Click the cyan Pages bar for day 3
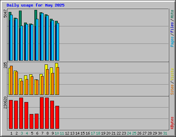The width and height of the screenshot is (176, 137). click(22, 43)
